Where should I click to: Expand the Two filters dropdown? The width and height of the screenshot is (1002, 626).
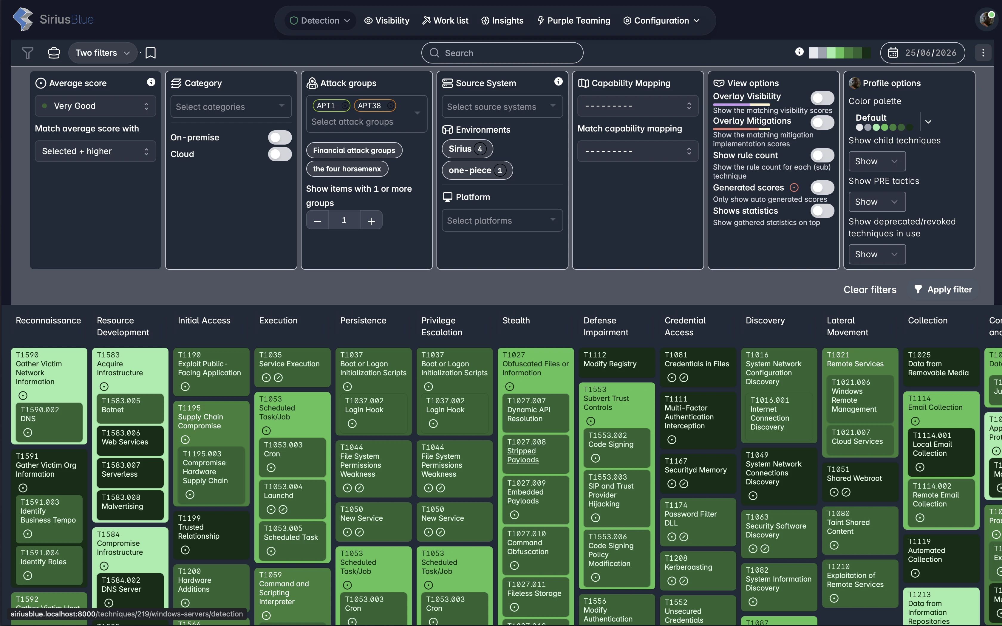(102, 53)
